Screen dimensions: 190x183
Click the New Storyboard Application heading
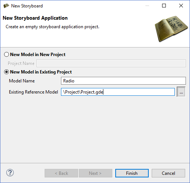click(x=35, y=18)
